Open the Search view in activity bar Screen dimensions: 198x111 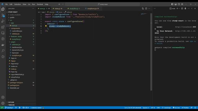3,51
